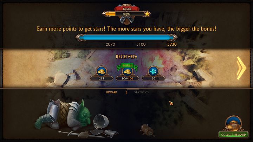Viewport: 253px width, 142px height.
Task: Click the tab notch below the reward panel
Action: pyautogui.click(x=133, y=89)
